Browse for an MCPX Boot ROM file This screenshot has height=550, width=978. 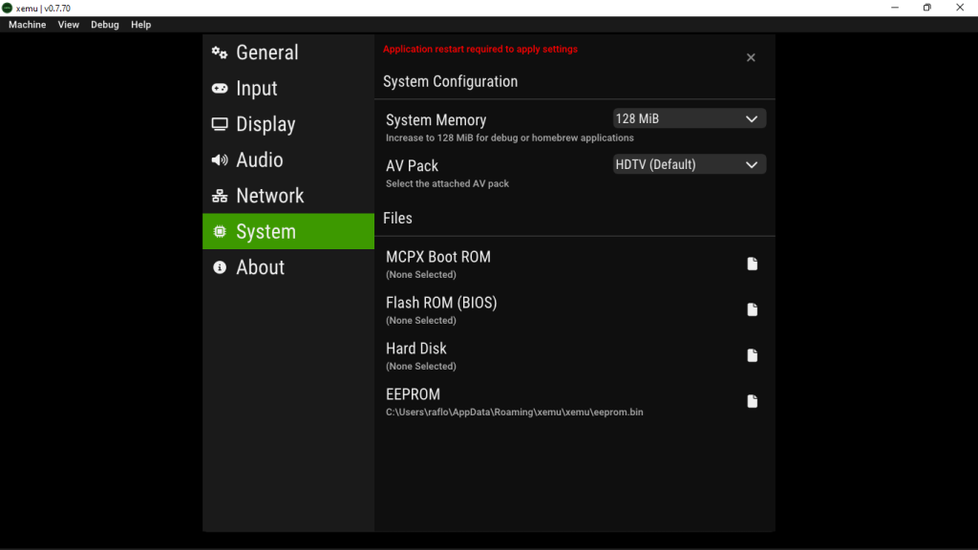[752, 263]
